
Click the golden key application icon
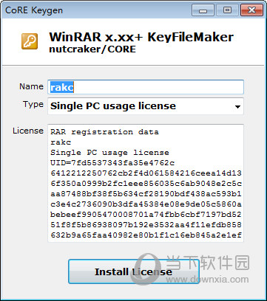tap(30, 41)
